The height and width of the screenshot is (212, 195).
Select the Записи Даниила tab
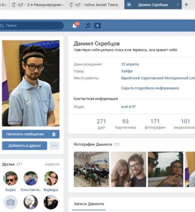[89, 204]
